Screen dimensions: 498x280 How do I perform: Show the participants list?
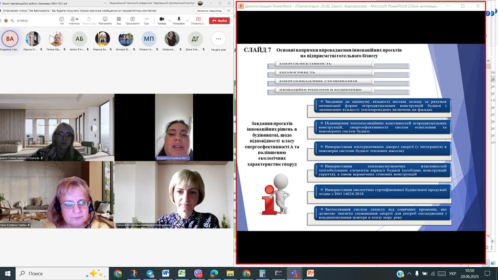74,20
